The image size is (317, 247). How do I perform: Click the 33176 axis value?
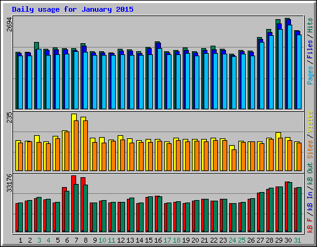[x=9, y=183]
